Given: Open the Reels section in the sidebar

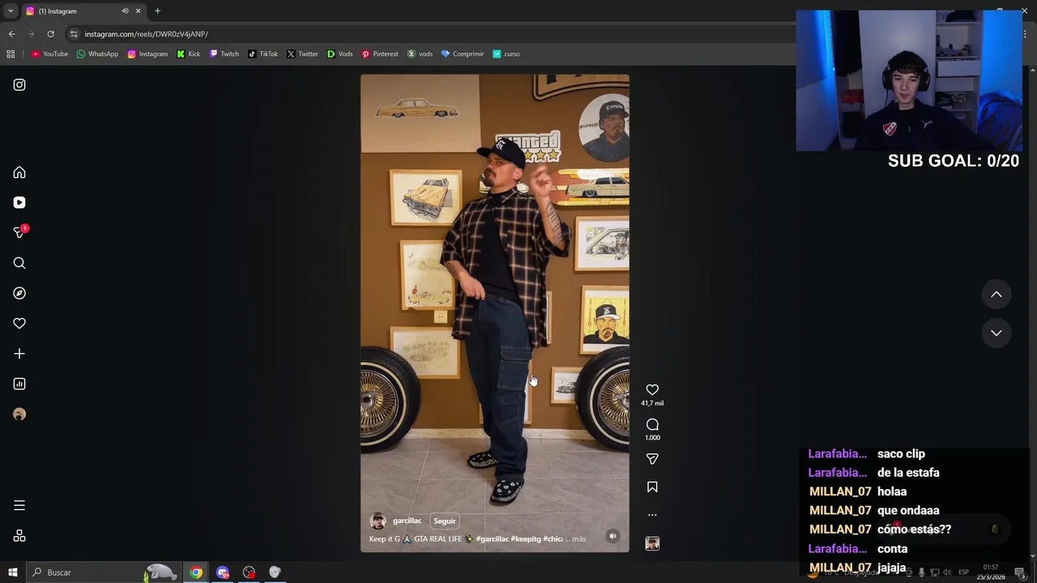Looking at the screenshot, I should click(x=19, y=202).
